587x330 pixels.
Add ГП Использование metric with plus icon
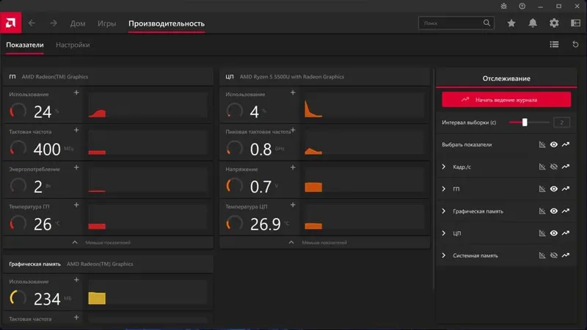(76, 92)
